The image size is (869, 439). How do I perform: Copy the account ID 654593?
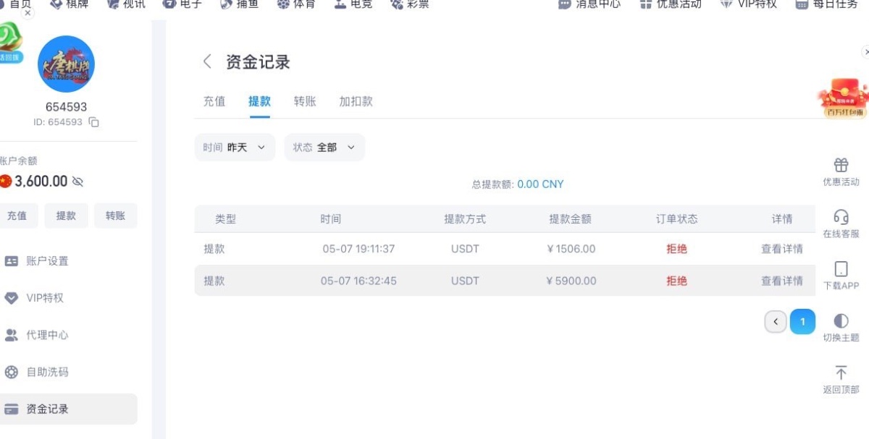pos(93,122)
